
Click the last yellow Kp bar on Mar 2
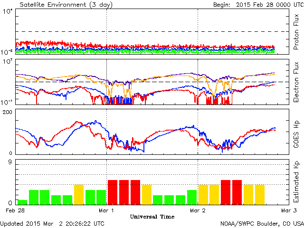[260, 194]
